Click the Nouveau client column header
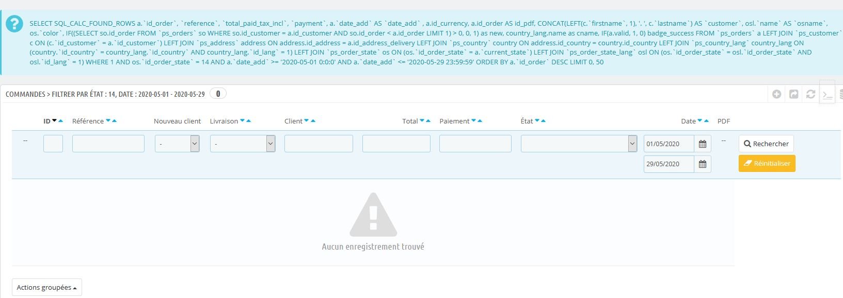Image resolution: width=843 pixels, height=298 pixels. tap(177, 121)
